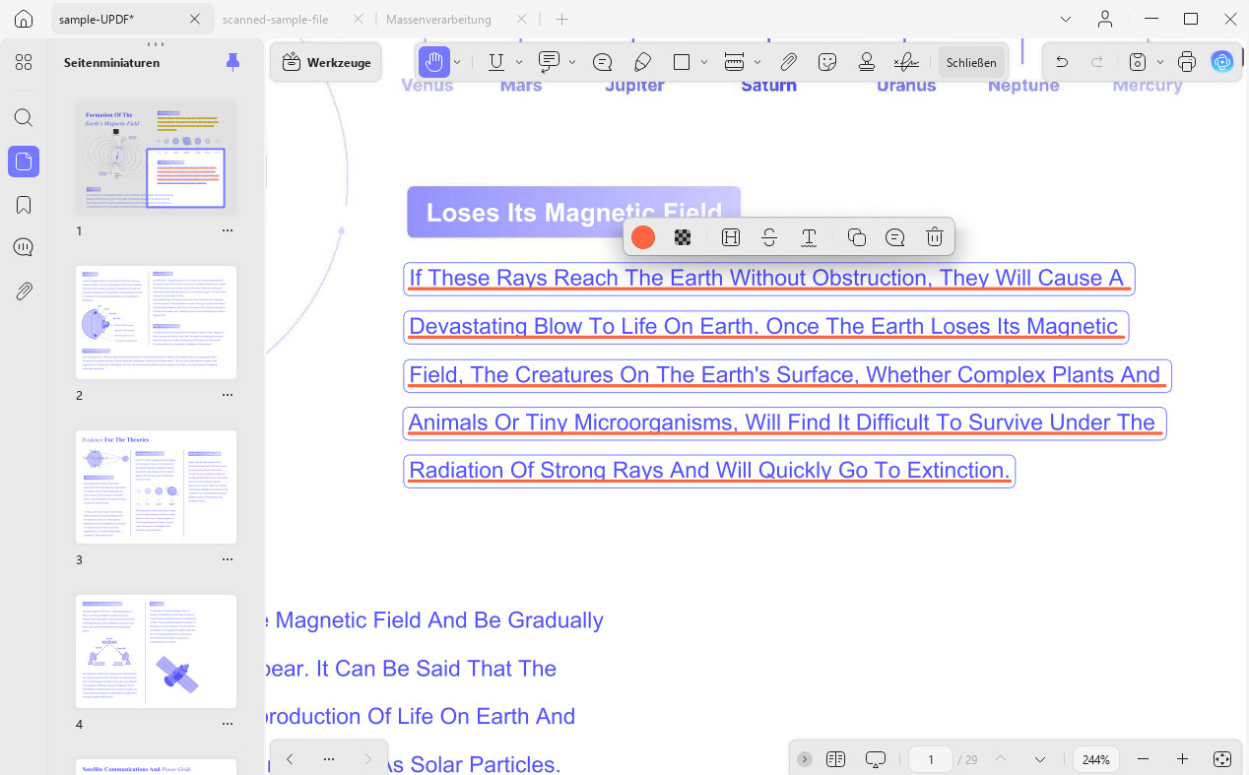Select page 2 thumbnail
The width and height of the screenshot is (1249, 775).
tap(156, 322)
